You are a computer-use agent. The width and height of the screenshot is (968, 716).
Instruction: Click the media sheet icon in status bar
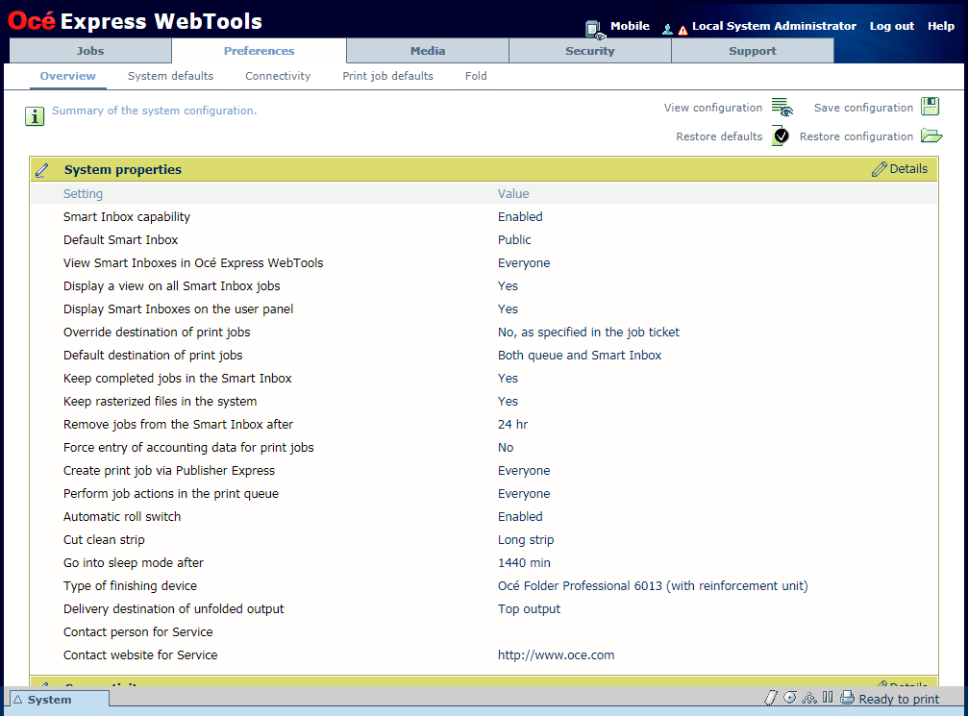(x=770, y=698)
